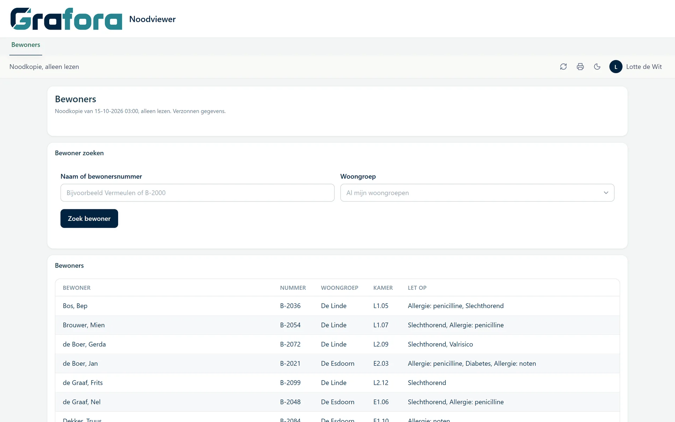This screenshot has width=675, height=422.
Task: Click the KAMER column header
Action: pyautogui.click(x=383, y=288)
